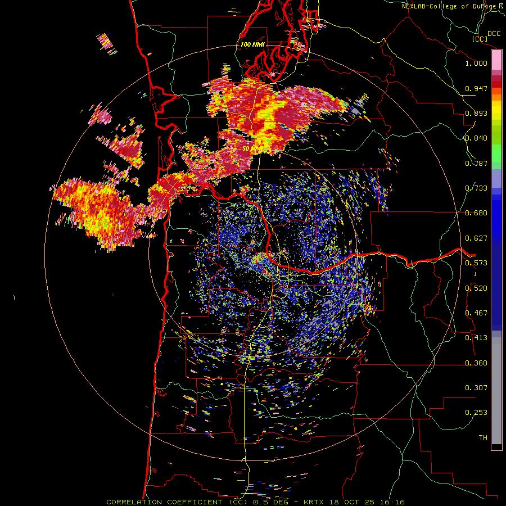Select the 0.680 value on the legend

click(476, 213)
